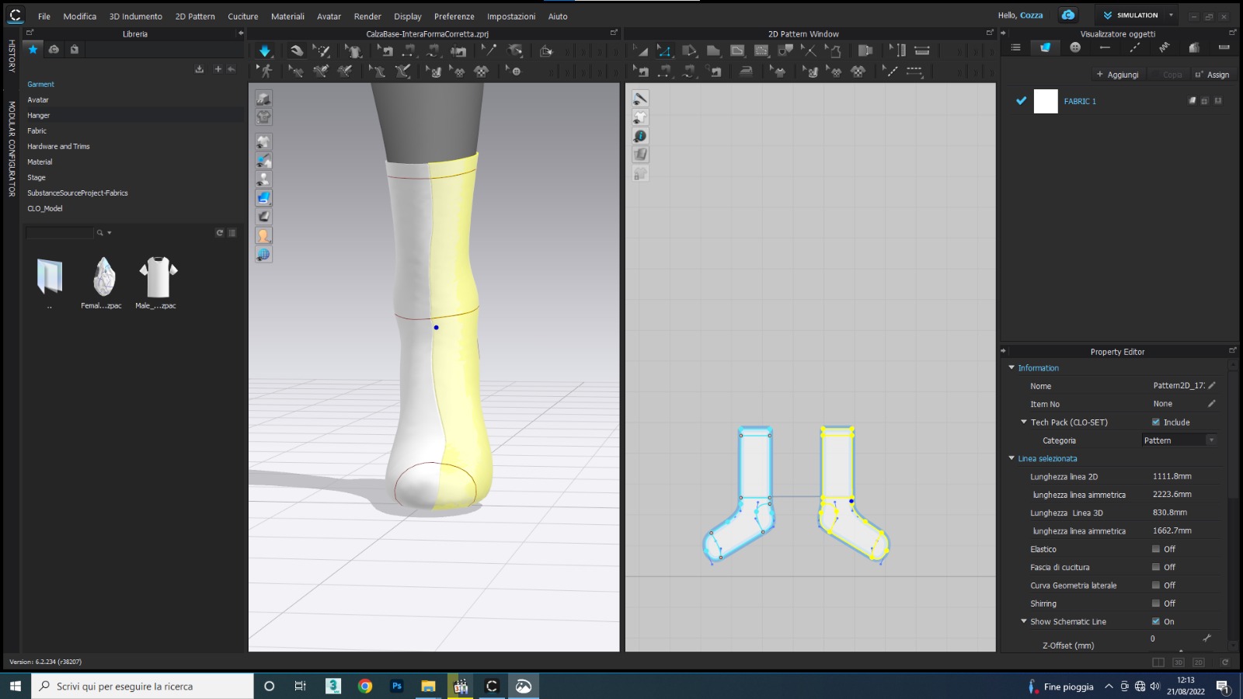Click the blue Simulate arrow tool

coord(264,50)
